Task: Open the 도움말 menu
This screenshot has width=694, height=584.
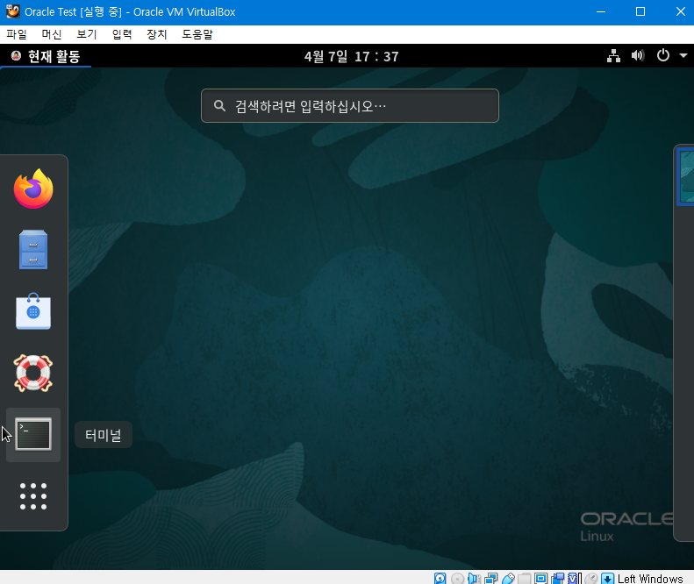Action: click(197, 34)
